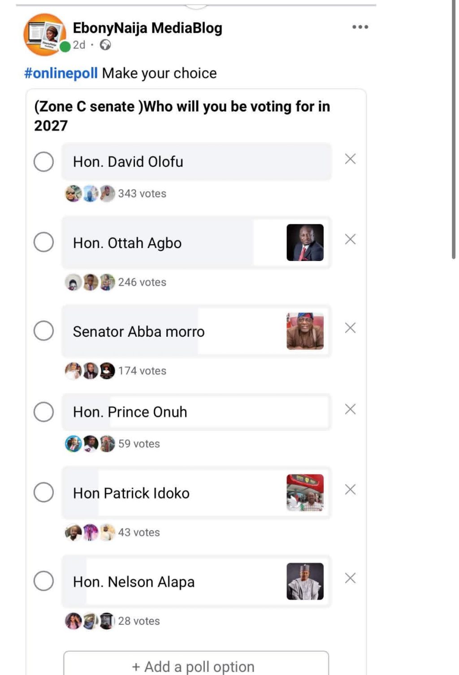
Task: Open Hon. Ottah Agbo's photo thumbnail
Action: [305, 242]
